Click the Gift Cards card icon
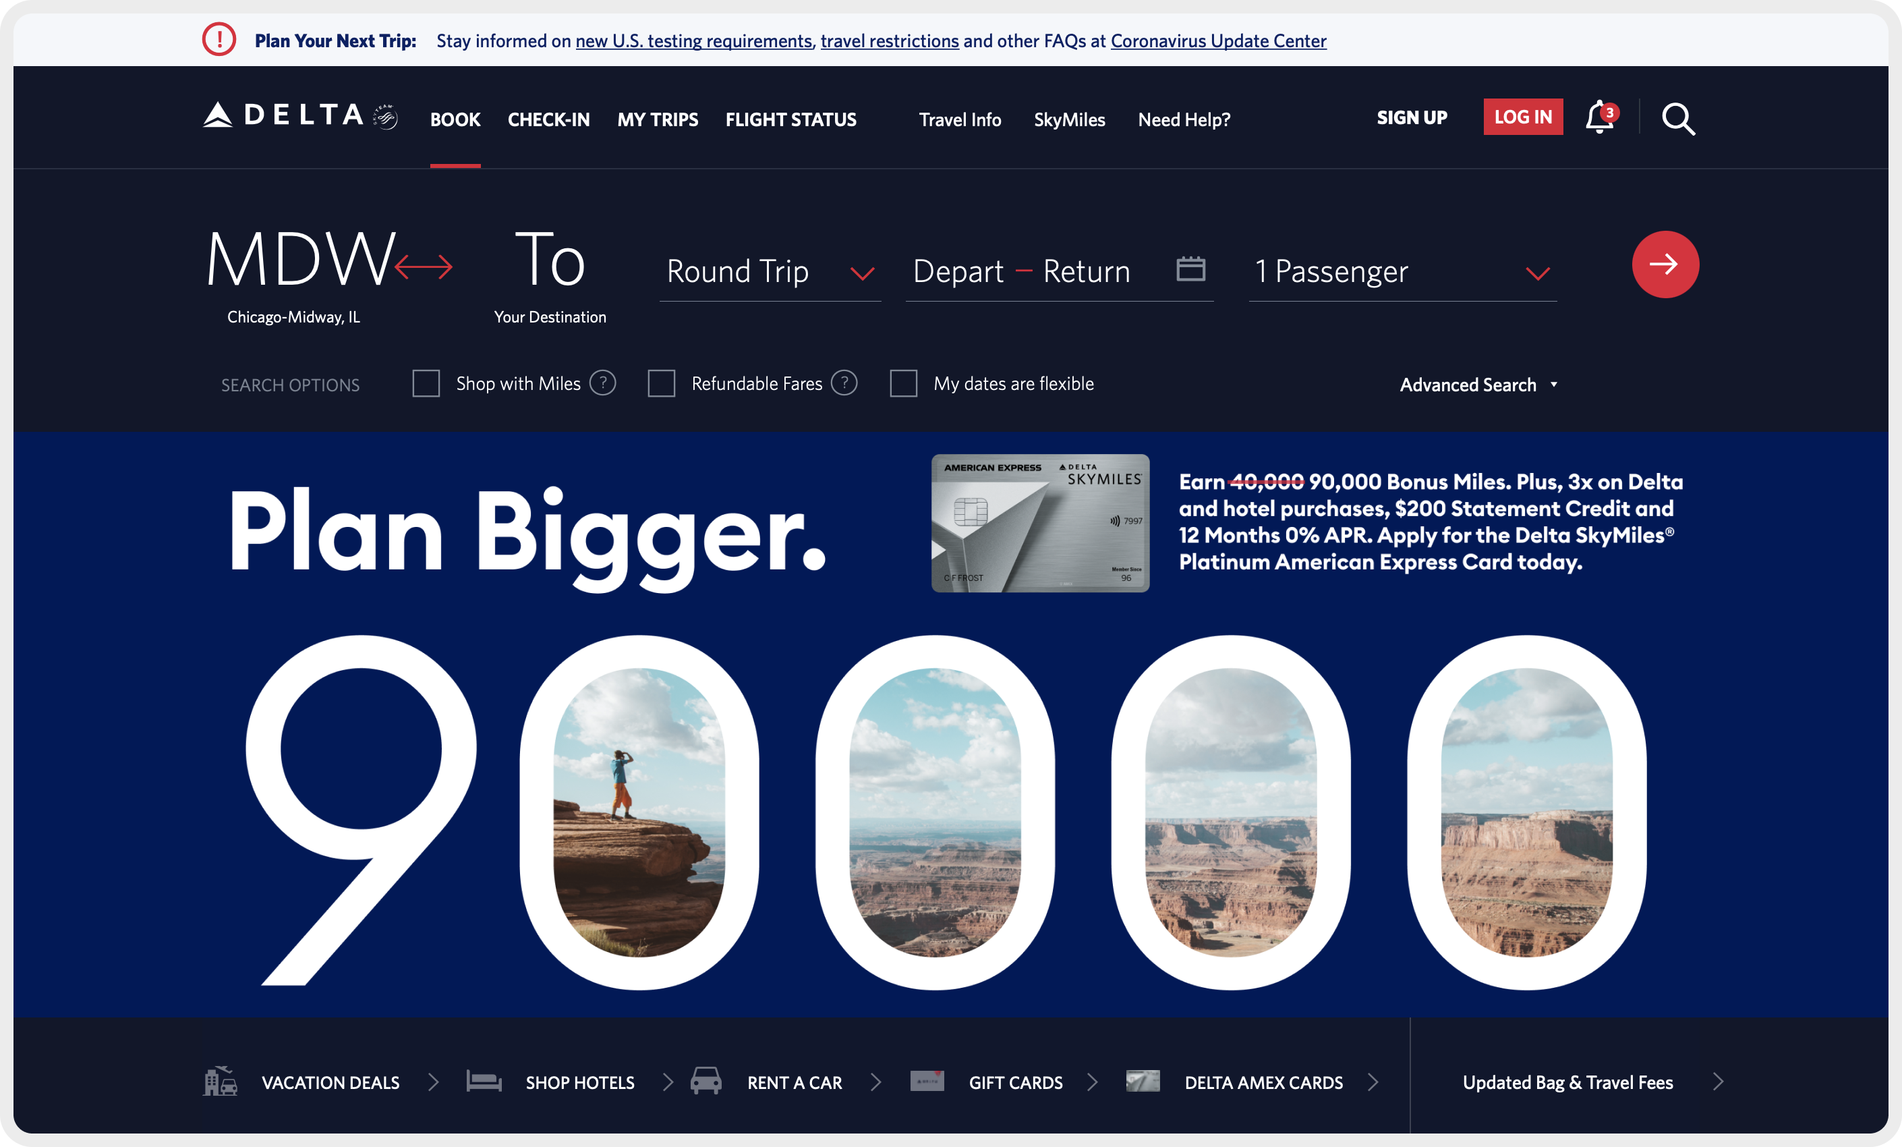Viewport: 1902px width, 1147px height. pos(927,1081)
